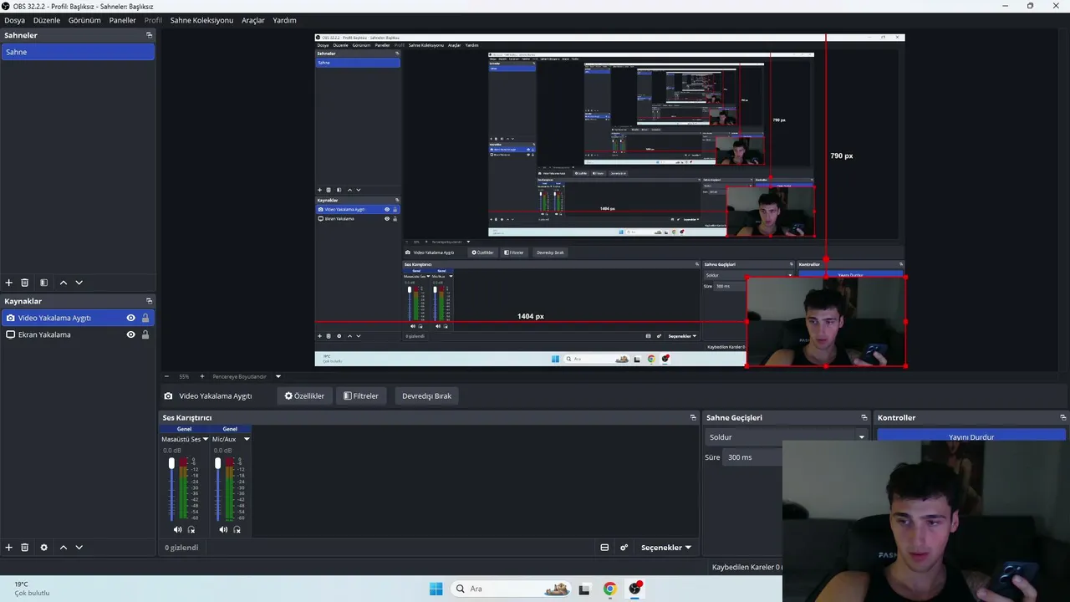Open the Mic/Aux channel dropdown
This screenshot has height=602, width=1070.
[247, 439]
